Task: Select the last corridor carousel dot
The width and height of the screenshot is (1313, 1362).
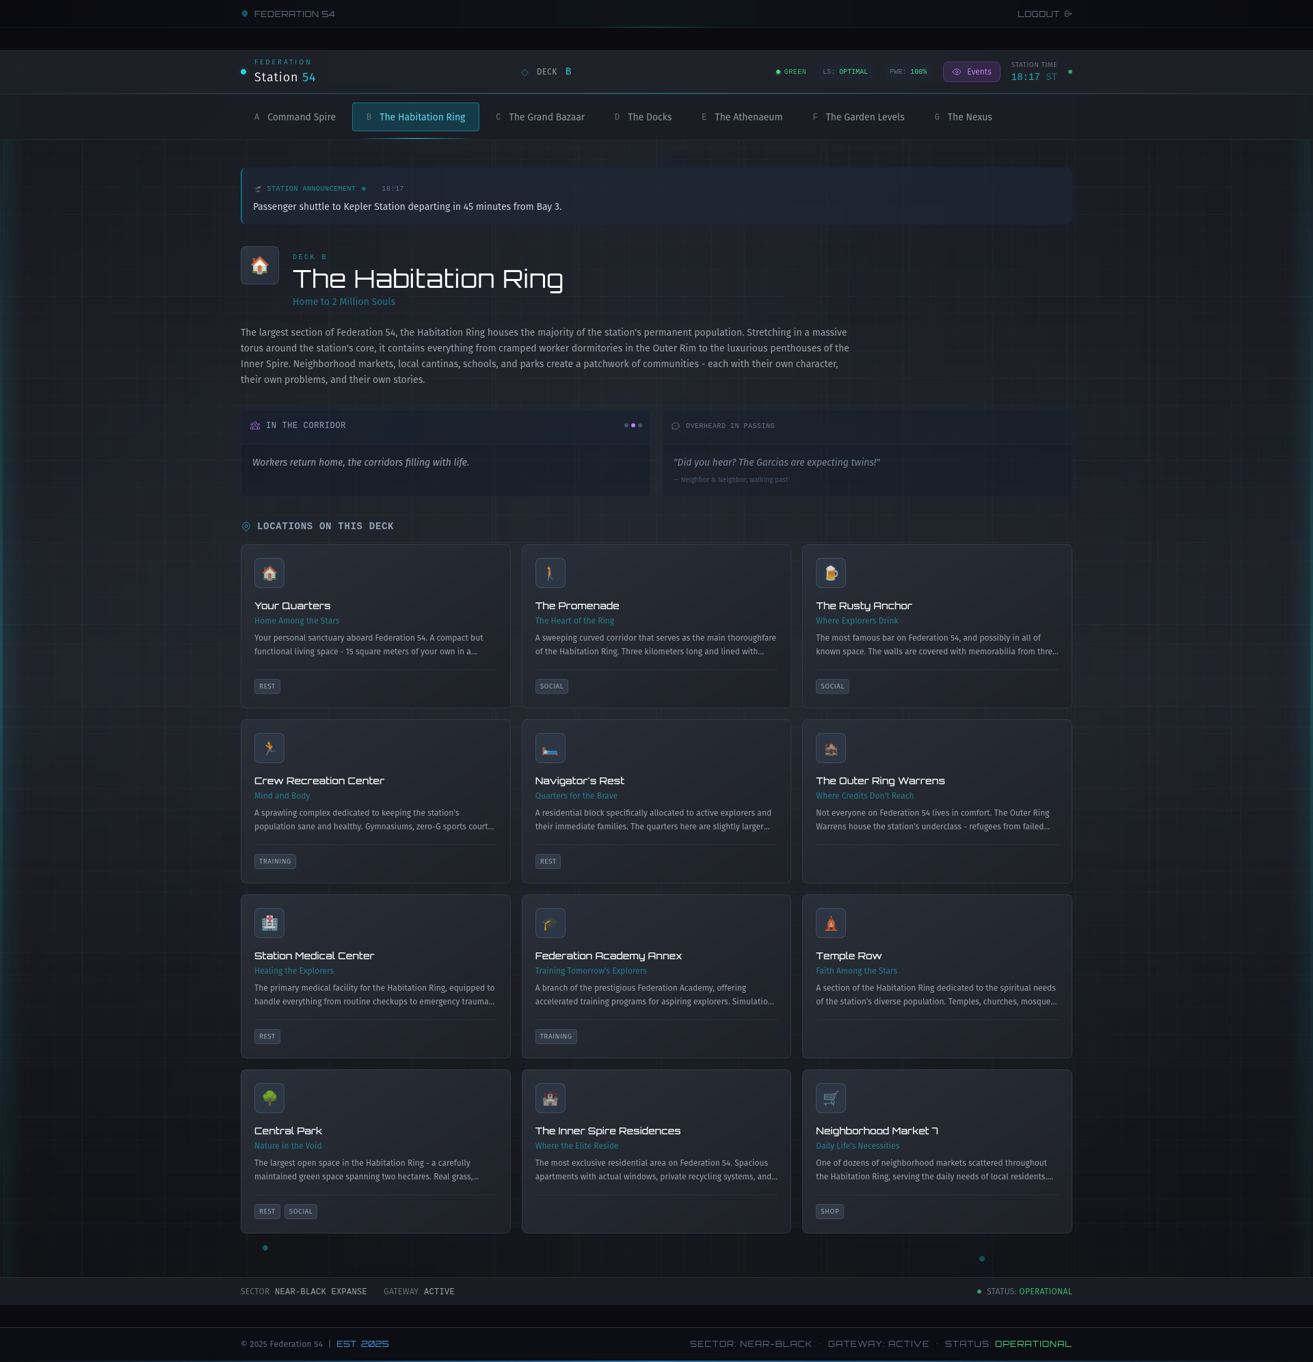Action: click(640, 425)
